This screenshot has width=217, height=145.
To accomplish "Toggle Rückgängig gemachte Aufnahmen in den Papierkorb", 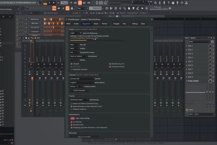I will point(71,127).
